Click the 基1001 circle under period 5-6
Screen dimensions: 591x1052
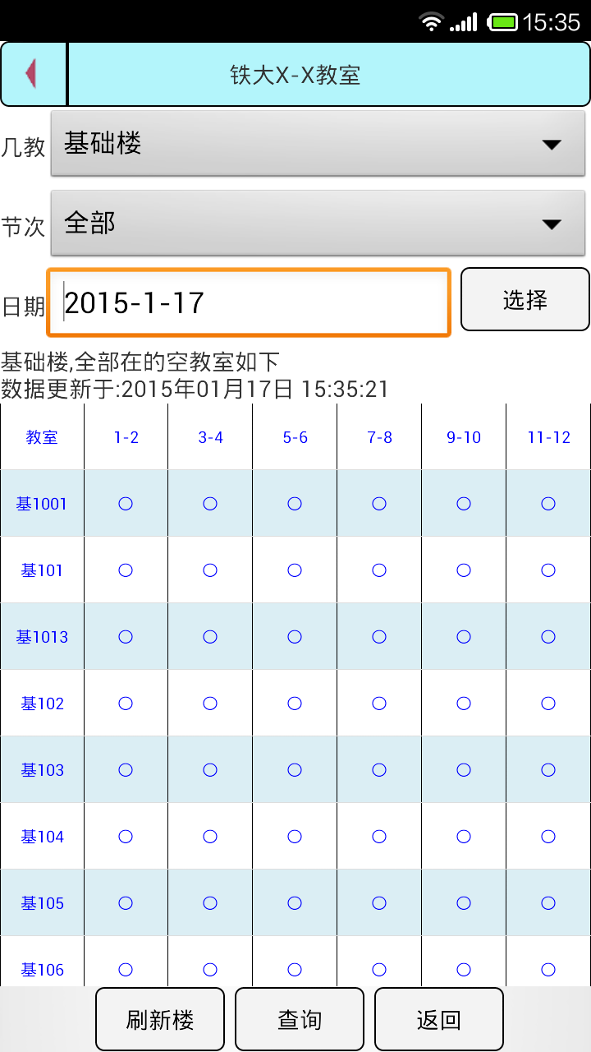tap(295, 504)
